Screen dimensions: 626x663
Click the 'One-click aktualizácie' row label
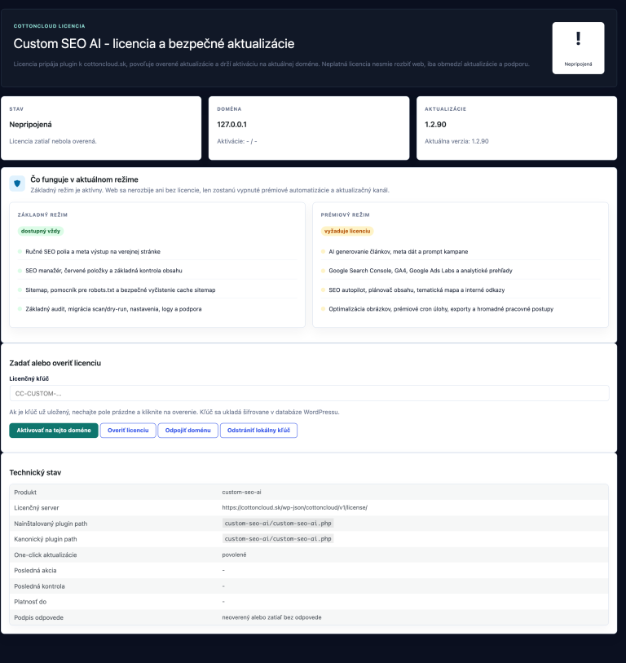tap(45, 555)
